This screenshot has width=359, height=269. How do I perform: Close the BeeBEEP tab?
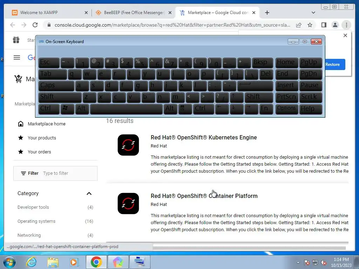[170, 13]
